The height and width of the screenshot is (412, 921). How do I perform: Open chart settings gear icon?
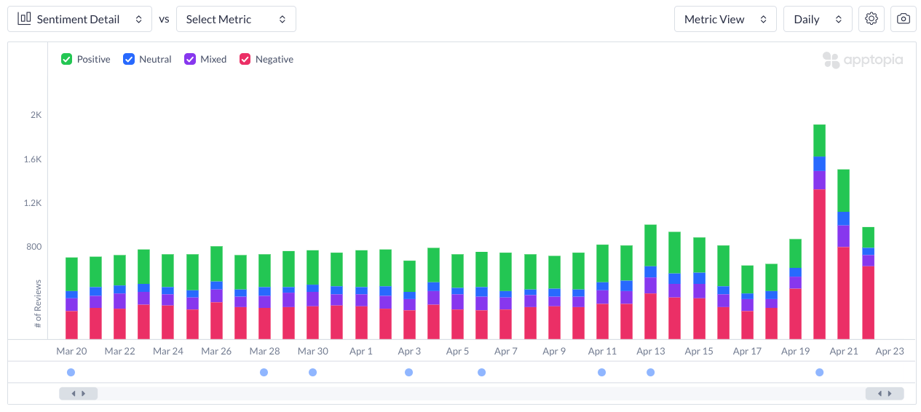871,19
